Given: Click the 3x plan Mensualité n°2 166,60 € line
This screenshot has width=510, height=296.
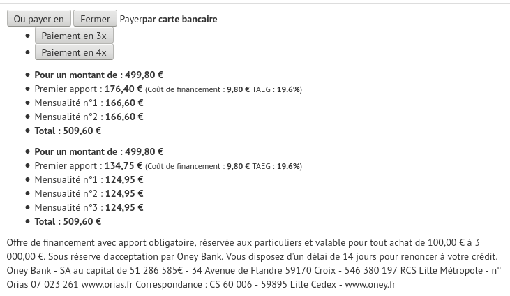Looking at the screenshot, I should pos(89,117).
